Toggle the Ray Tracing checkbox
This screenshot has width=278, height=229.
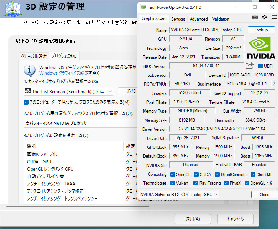coord(196,183)
